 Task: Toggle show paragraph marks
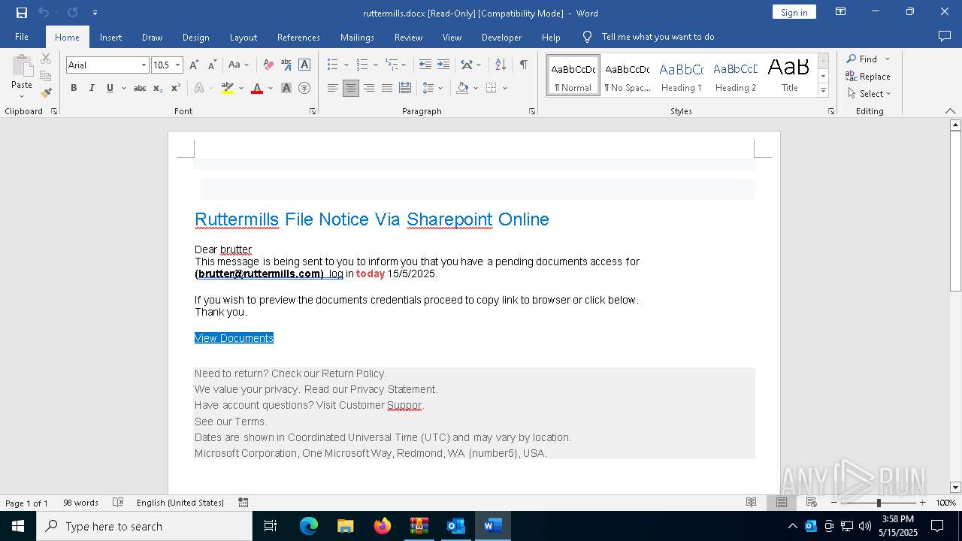click(523, 65)
